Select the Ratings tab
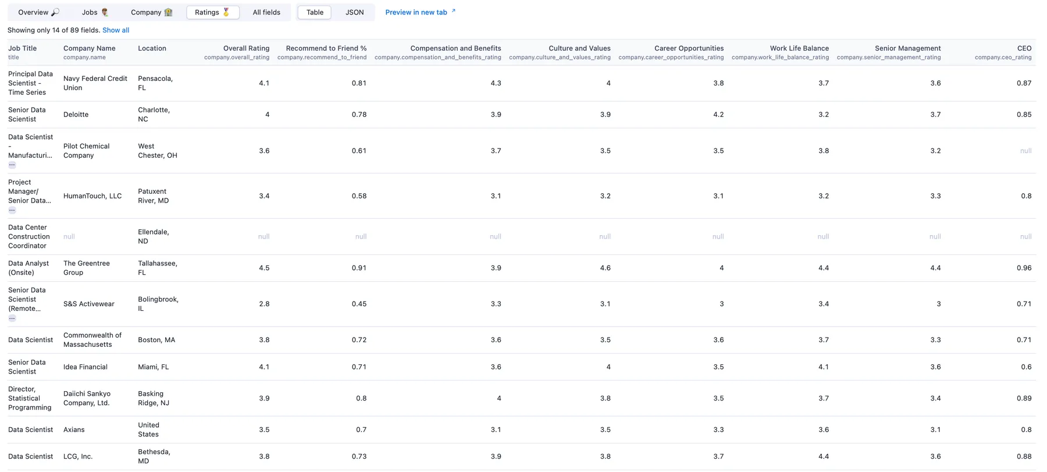The image size is (1047, 472). 213,12
